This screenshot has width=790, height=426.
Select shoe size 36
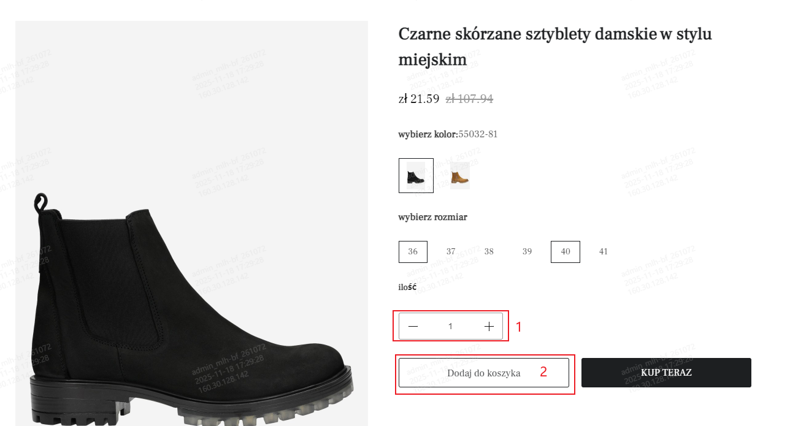point(413,252)
